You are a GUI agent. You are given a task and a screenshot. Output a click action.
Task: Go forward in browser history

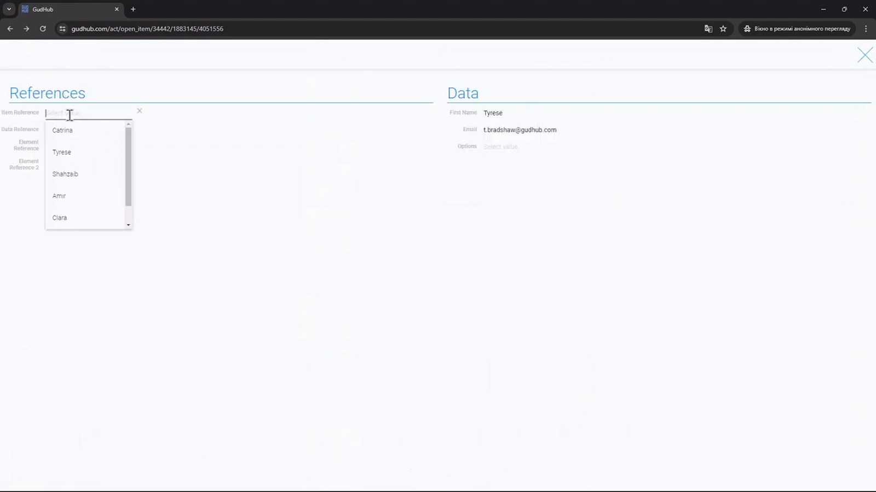pos(26,28)
